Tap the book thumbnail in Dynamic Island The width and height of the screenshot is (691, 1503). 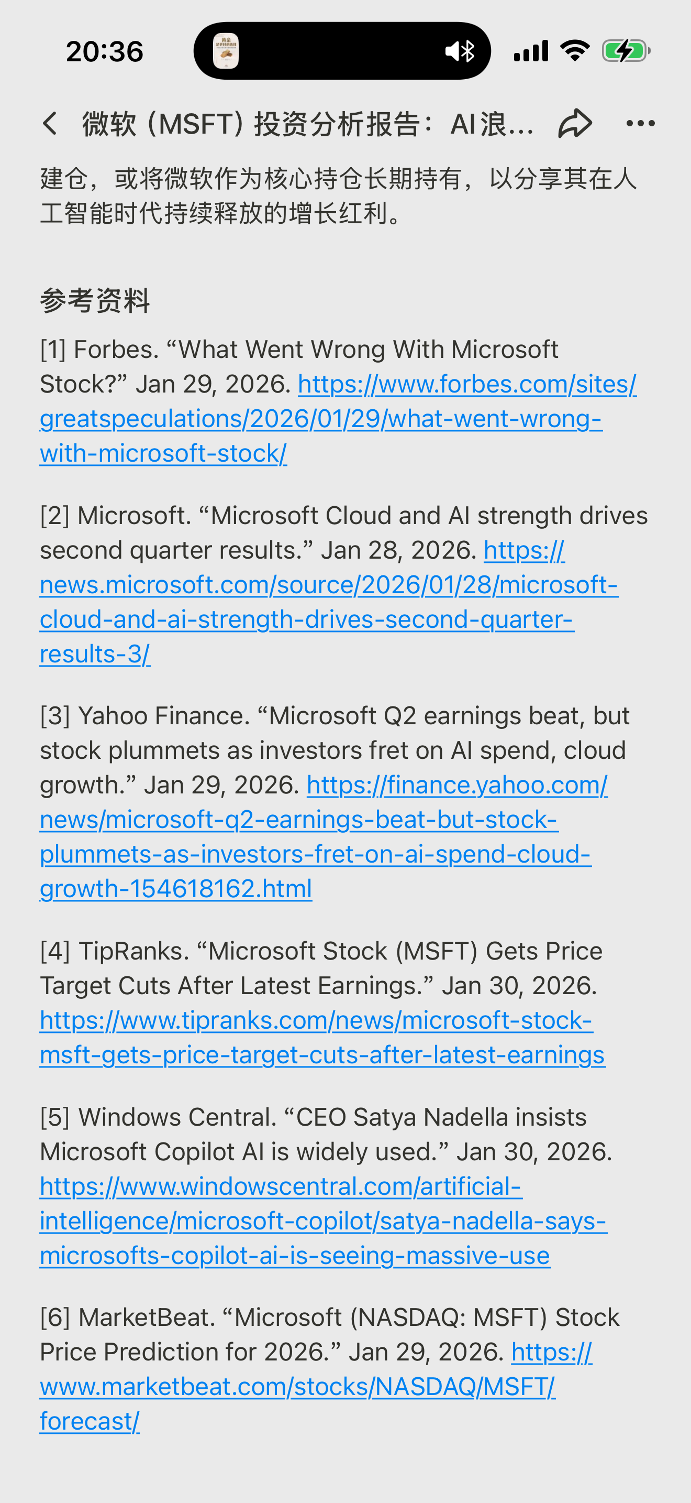click(226, 51)
